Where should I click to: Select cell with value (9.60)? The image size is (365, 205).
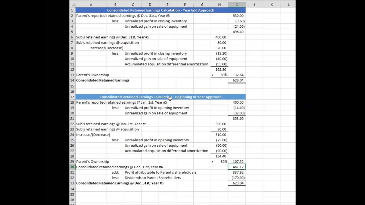[237, 21]
